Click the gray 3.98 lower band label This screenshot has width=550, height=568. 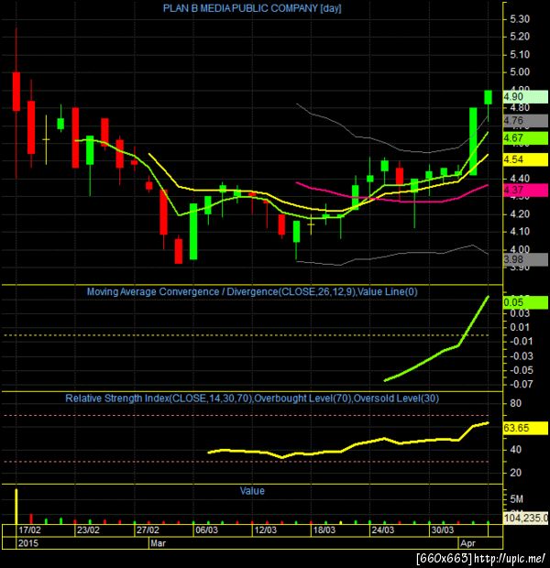click(525, 259)
